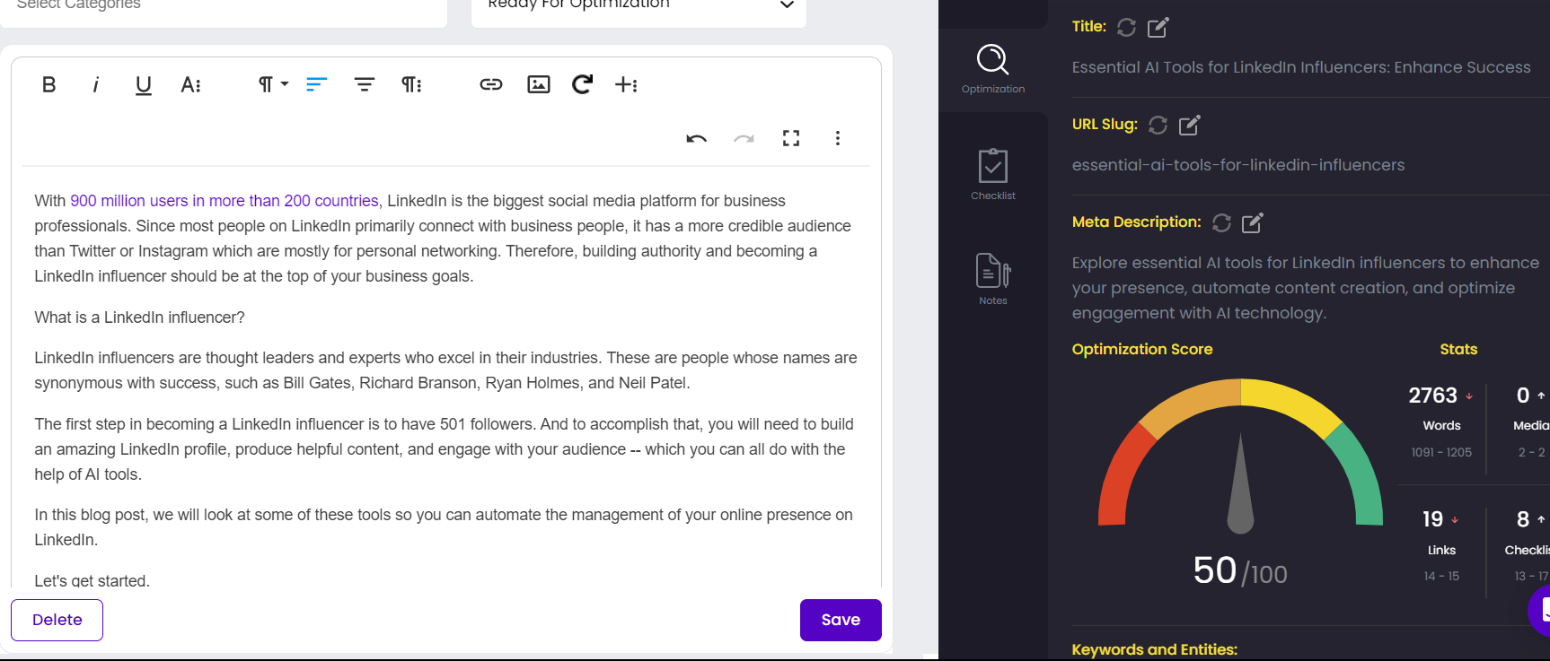Screen dimensions: 1550x661
Task: Switch to the Checklist tab
Action: point(992,174)
